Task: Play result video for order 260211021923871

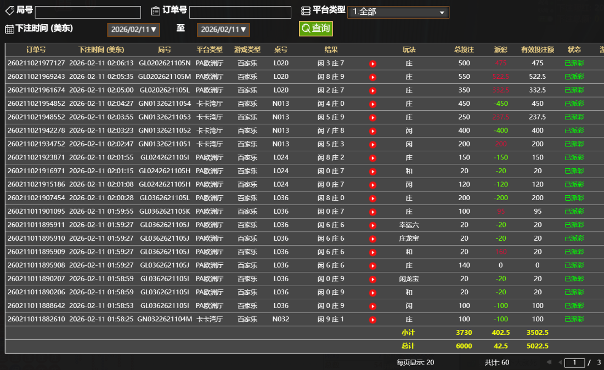Action: (373, 157)
